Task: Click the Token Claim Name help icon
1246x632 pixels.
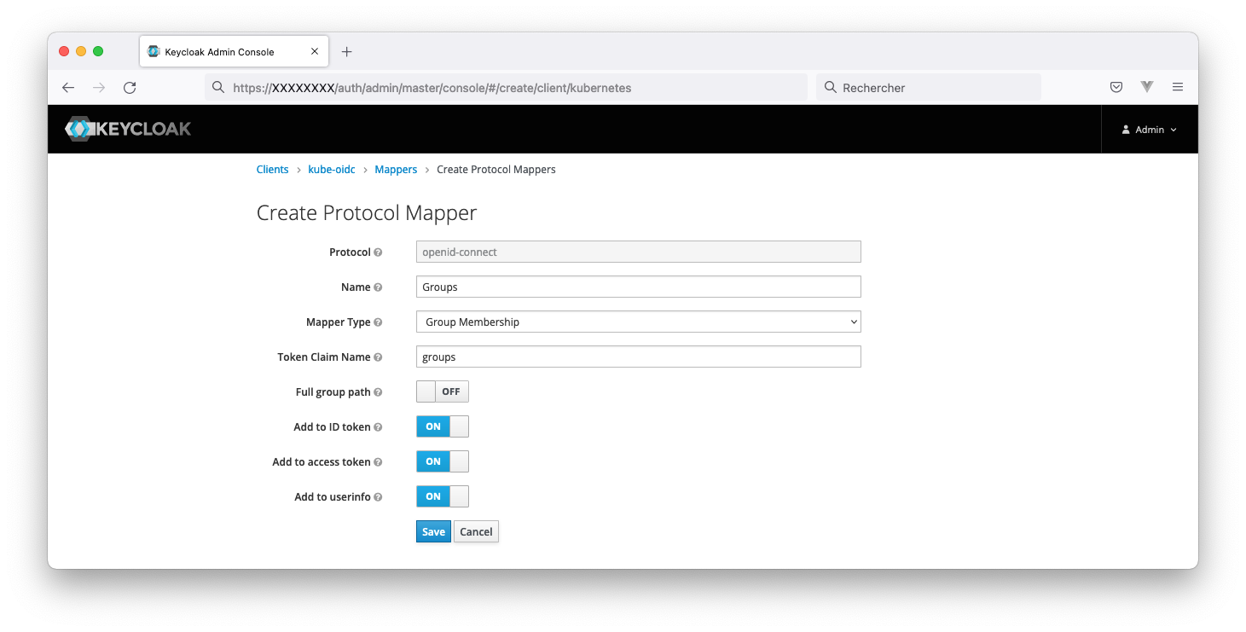Action: click(378, 357)
